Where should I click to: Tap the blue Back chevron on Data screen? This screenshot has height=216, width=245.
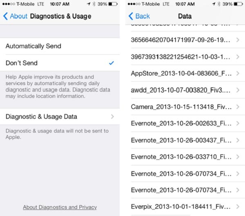pyautogui.click(x=131, y=16)
